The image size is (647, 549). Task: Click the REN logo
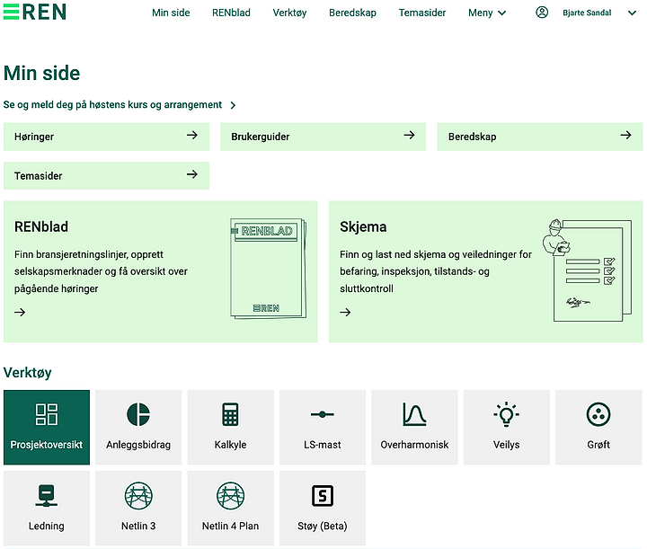[35, 12]
